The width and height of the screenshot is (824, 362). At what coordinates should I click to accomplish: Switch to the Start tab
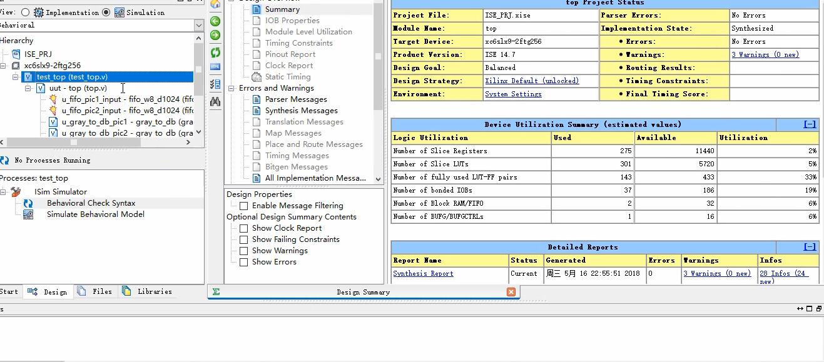tap(9, 291)
